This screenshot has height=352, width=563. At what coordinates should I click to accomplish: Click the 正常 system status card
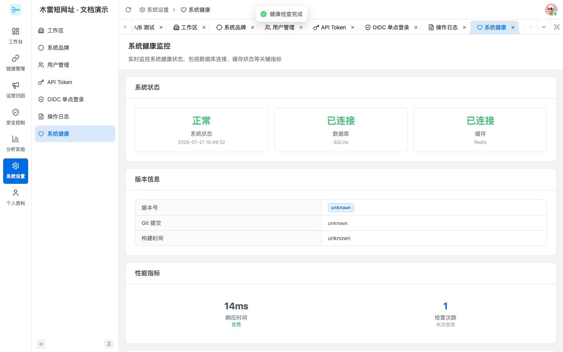pos(201,130)
